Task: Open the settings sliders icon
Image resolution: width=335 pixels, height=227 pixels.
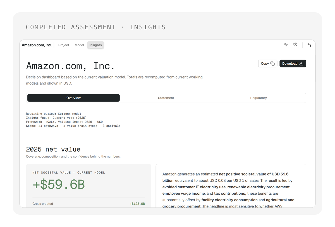Action: (310, 45)
